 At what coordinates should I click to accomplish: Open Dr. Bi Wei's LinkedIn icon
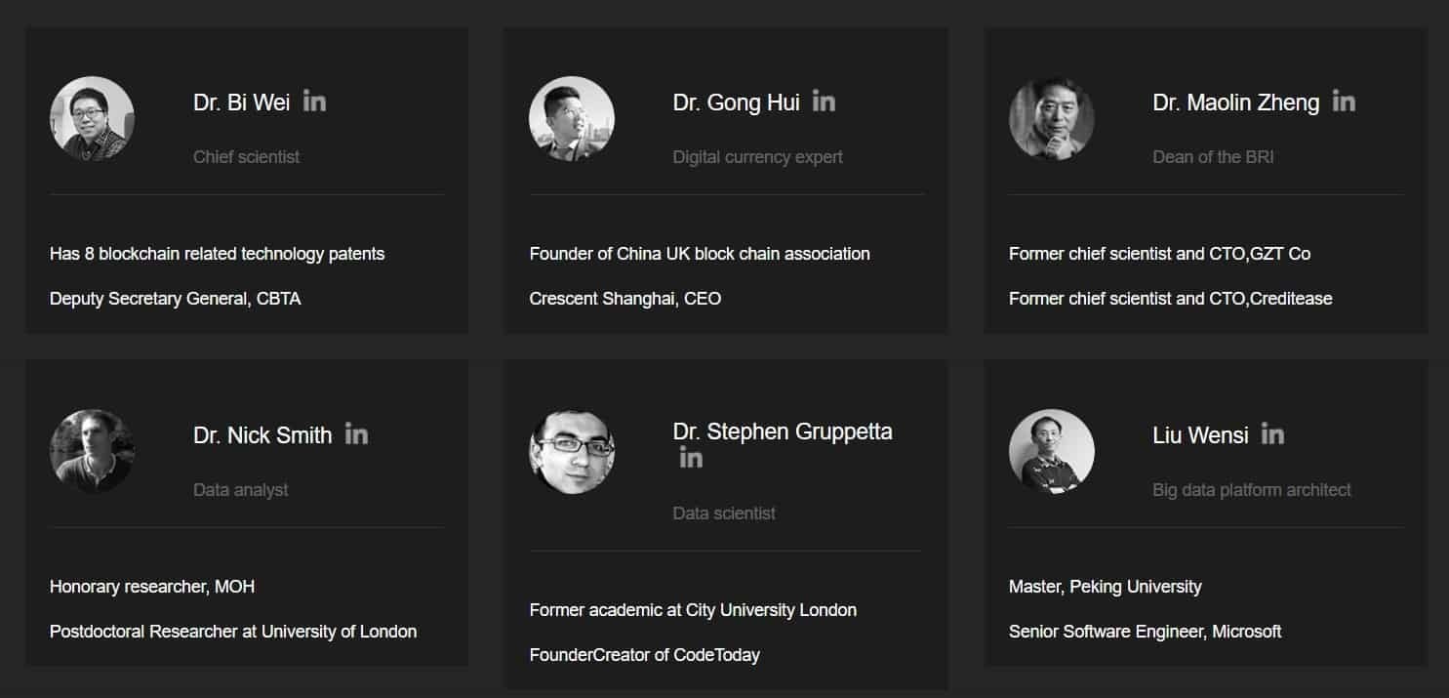click(x=314, y=101)
